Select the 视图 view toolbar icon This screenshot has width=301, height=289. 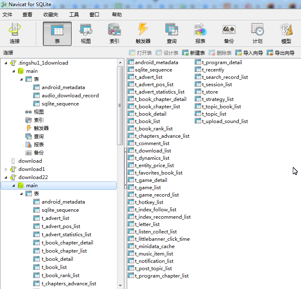(85, 34)
